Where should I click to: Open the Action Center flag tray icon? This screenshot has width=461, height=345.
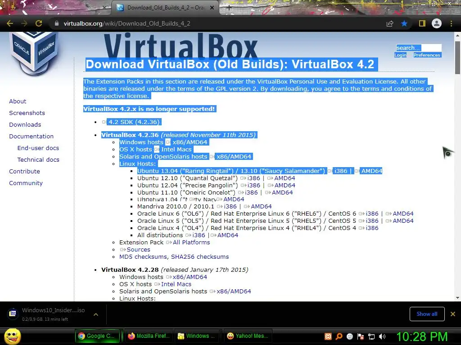(361, 336)
